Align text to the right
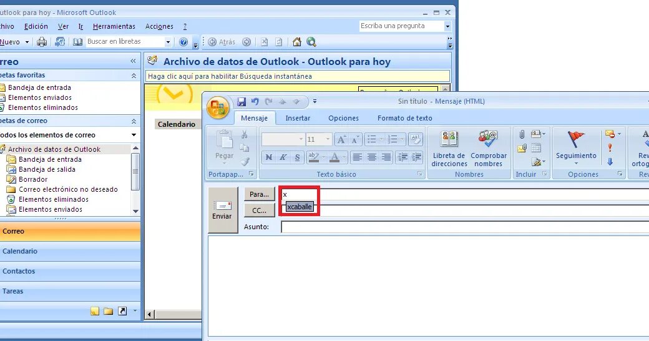 [x=386, y=157]
